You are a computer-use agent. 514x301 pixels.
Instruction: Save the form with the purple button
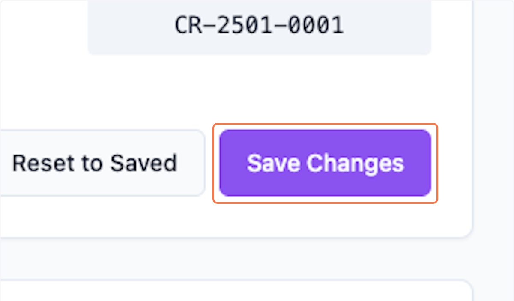[x=325, y=163]
